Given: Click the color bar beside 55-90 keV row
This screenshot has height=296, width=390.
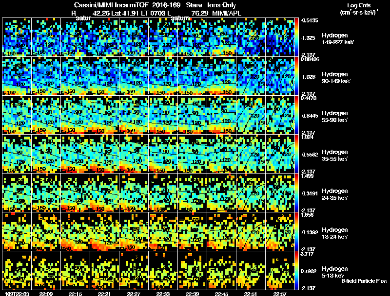Looking at the screenshot, I should pos(297,115).
